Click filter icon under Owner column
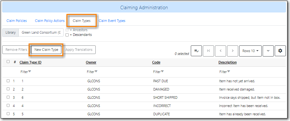Viewport: 290px width, 121px height. [96, 72]
